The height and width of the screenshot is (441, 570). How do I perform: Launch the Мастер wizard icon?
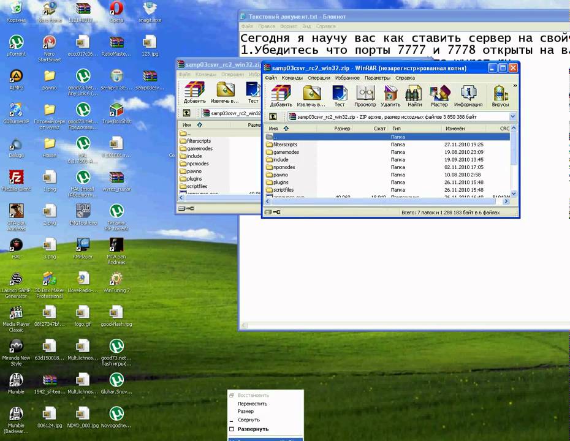click(439, 96)
